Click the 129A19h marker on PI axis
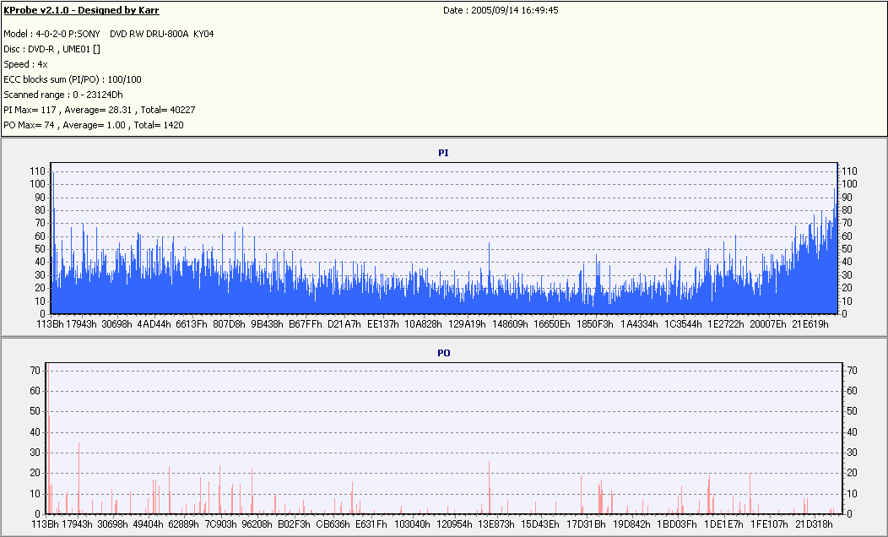The height and width of the screenshot is (537, 888). click(467, 323)
